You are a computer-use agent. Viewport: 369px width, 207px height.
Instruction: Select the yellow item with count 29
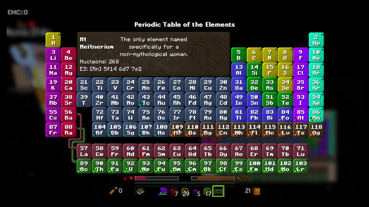point(185,191)
